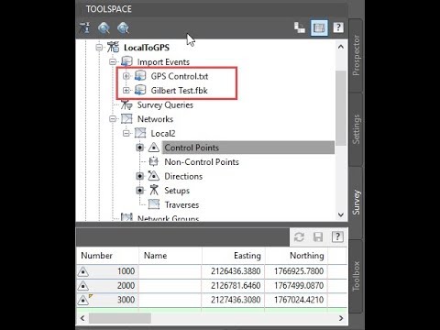Screen dimensions: 440x330
Task: Click the Gilbert Test.fbk import icon
Action: tap(140, 90)
